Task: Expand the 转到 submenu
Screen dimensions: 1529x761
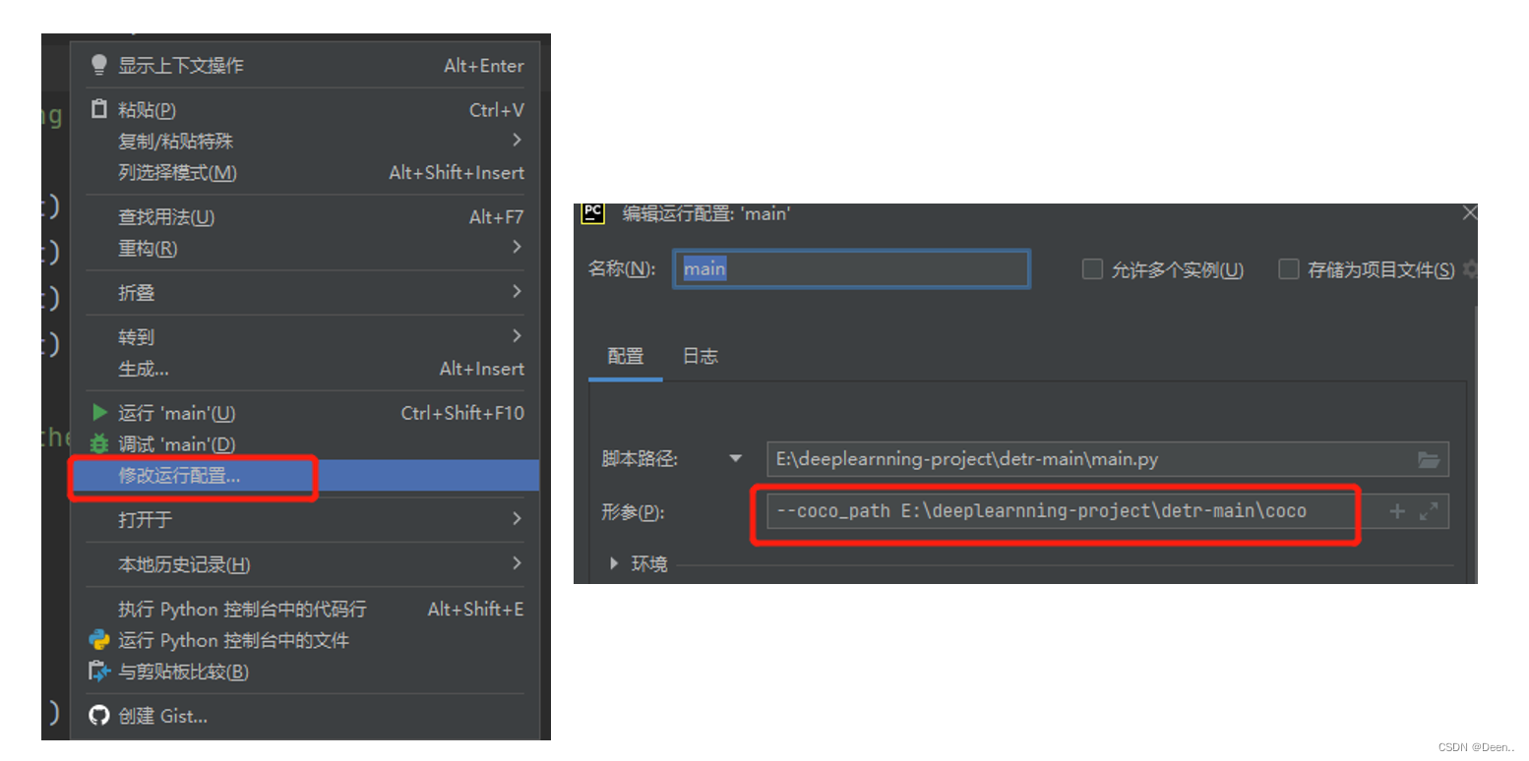Action: pos(518,335)
